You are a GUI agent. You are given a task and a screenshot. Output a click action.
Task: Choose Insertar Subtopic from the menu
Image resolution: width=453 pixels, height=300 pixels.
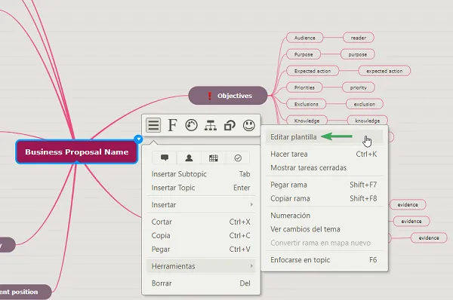(x=201, y=174)
